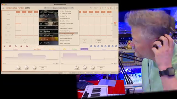Load preset Eyes O Wonder
177x99 pixels.
(x=65, y=43)
